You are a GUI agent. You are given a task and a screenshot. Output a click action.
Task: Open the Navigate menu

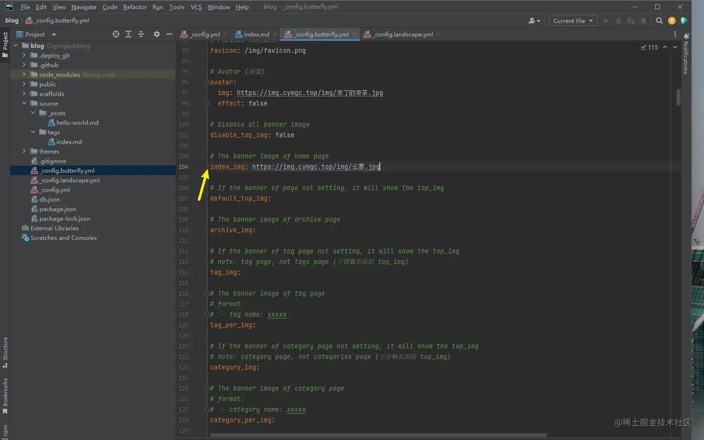point(84,7)
